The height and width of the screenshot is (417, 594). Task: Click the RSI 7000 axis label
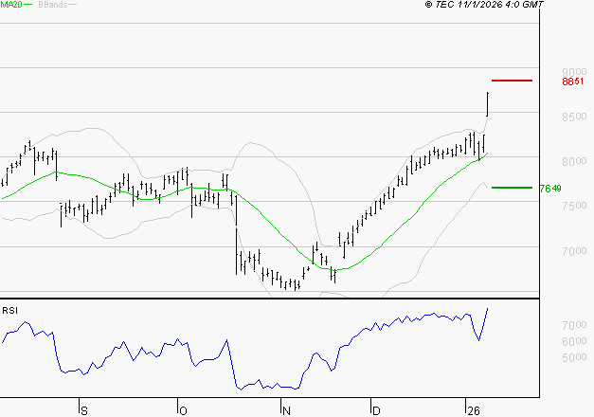pos(574,325)
